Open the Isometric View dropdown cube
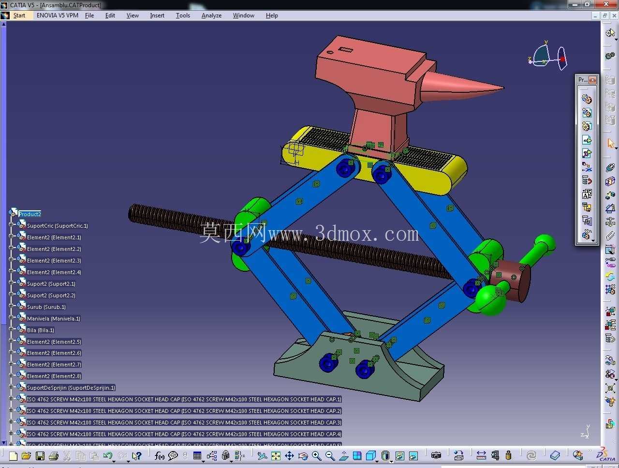The width and height of the screenshot is (619, 468). point(371,456)
